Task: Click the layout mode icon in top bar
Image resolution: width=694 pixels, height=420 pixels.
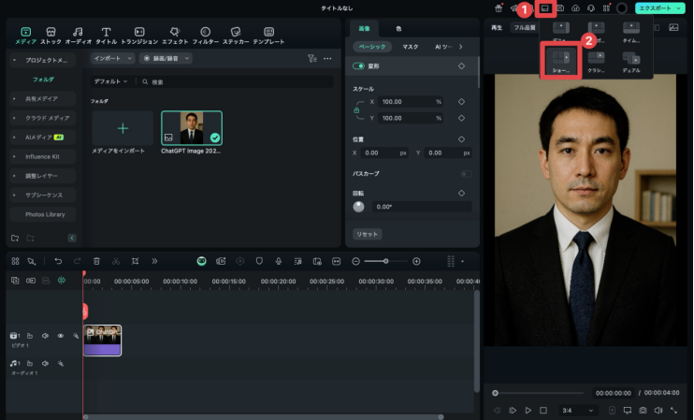Action: 543,8
